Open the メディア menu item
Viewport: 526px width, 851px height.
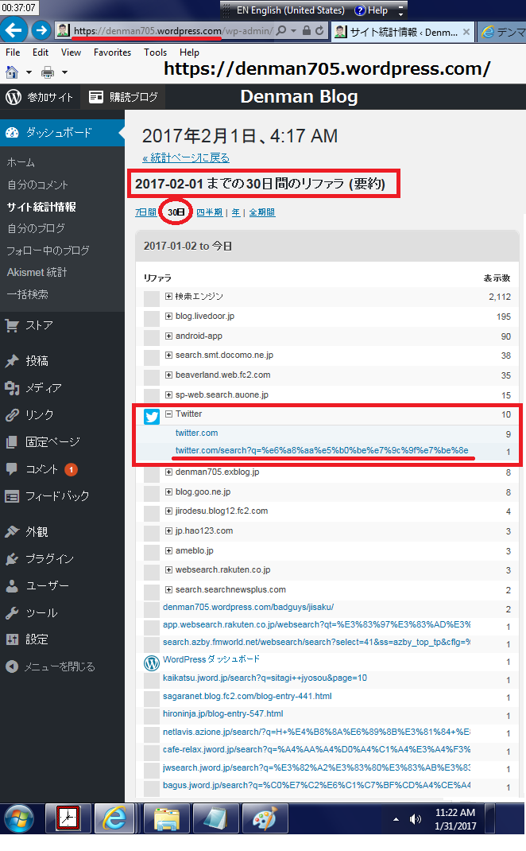tap(33, 387)
